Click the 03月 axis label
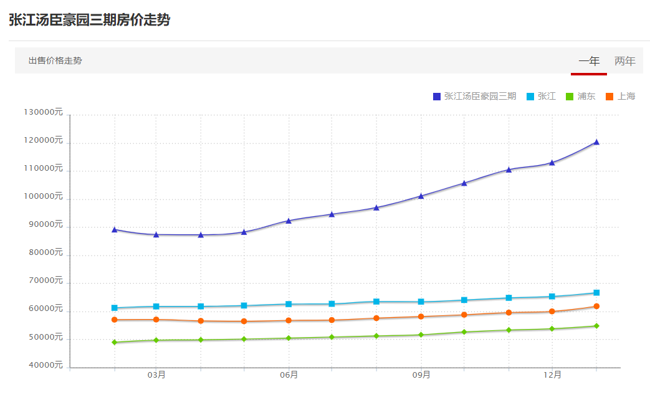Viewport: 650px width, 397px height. coord(156,375)
